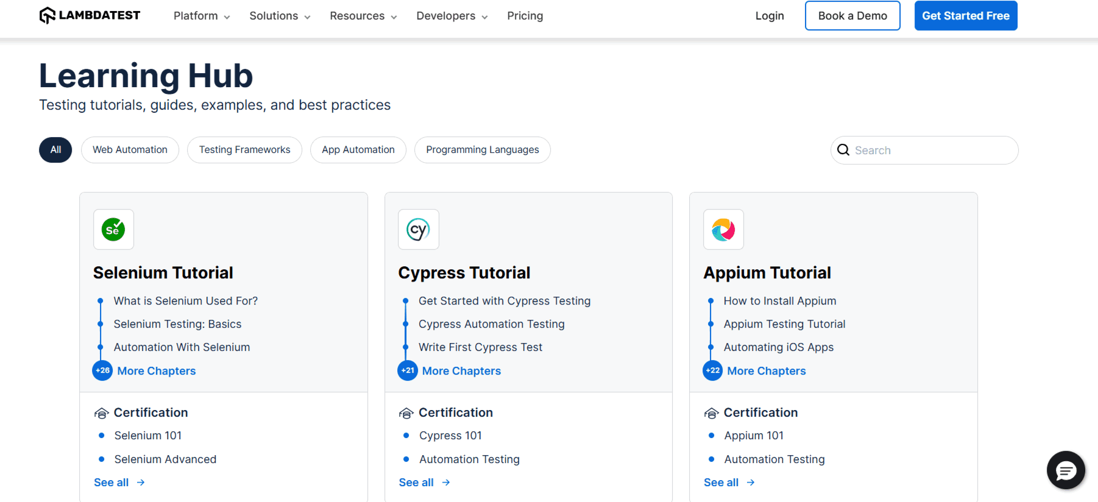Open the Cypress logo icon
This screenshot has height=502, width=1098.
point(419,230)
